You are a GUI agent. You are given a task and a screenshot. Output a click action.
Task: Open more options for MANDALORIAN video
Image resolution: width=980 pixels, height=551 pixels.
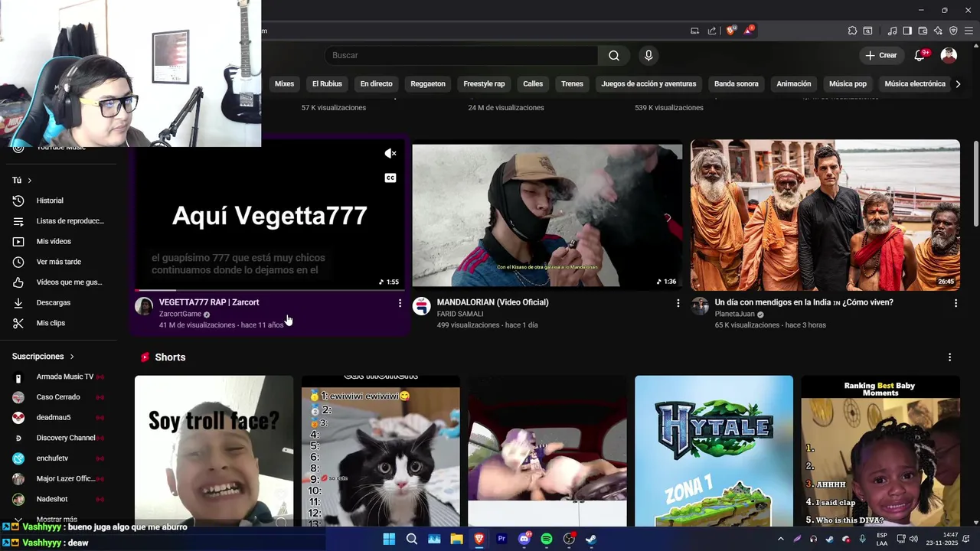(x=678, y=303)
